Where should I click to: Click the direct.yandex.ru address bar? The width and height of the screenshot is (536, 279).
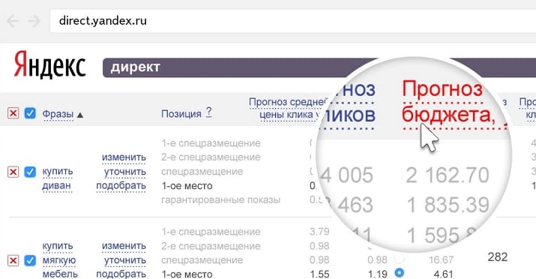pyautogui.click(x=293, y=21)
